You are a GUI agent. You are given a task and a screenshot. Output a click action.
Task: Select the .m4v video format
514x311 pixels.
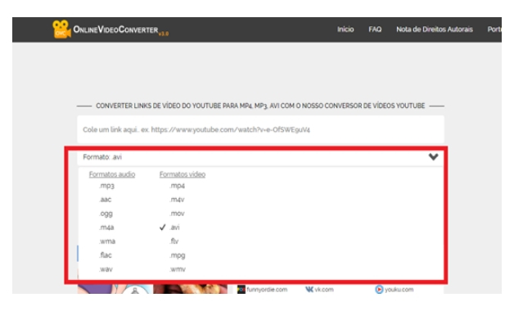pyautogui.click(x=177, y=200)
